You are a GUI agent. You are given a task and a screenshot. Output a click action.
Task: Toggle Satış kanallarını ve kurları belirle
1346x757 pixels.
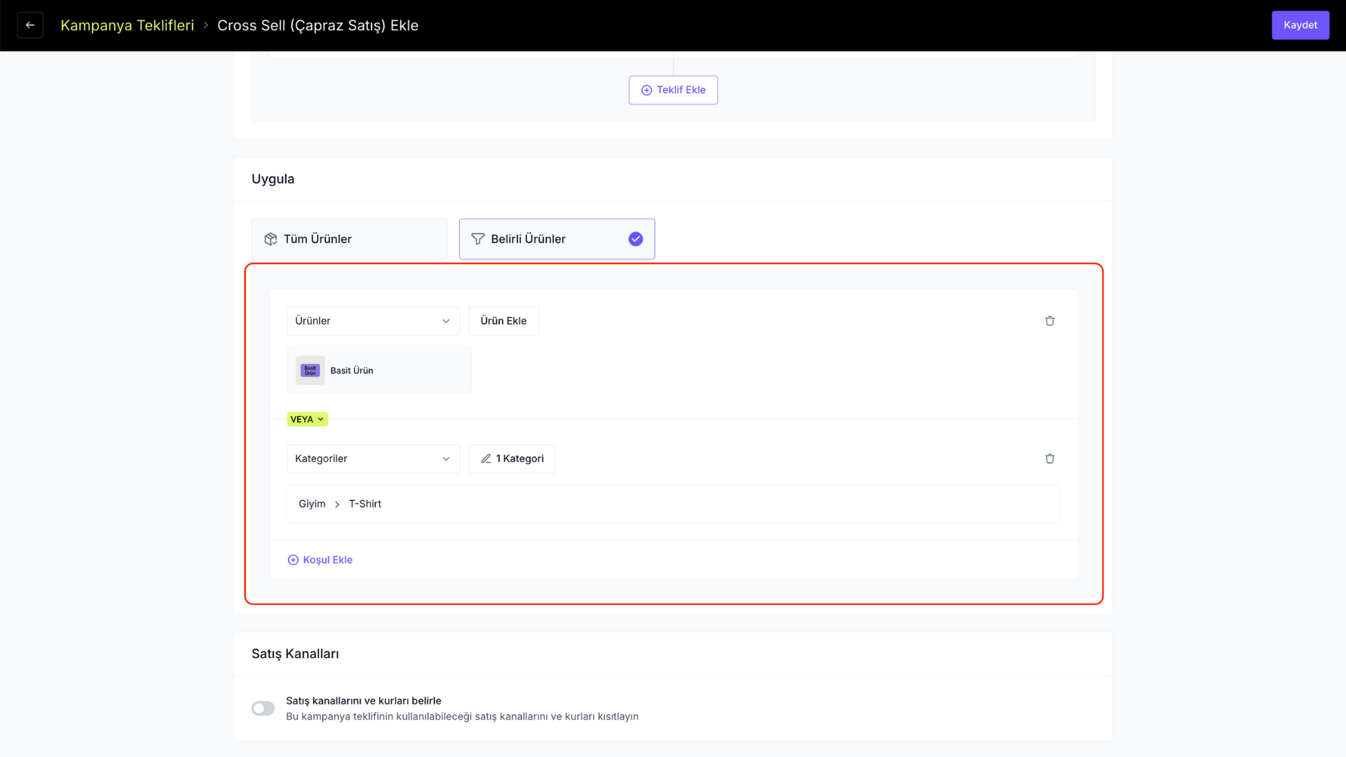(x=263, y=709)
